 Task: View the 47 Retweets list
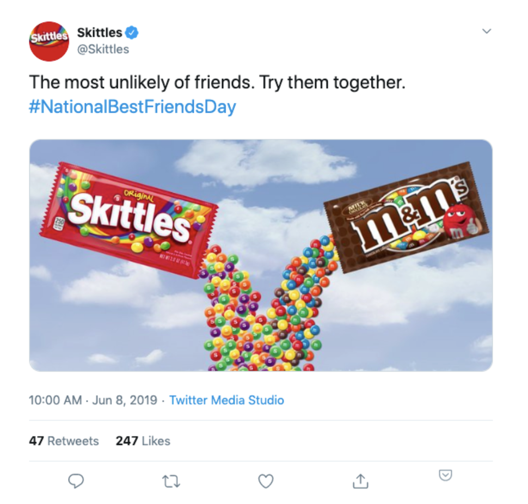[64, 441]
